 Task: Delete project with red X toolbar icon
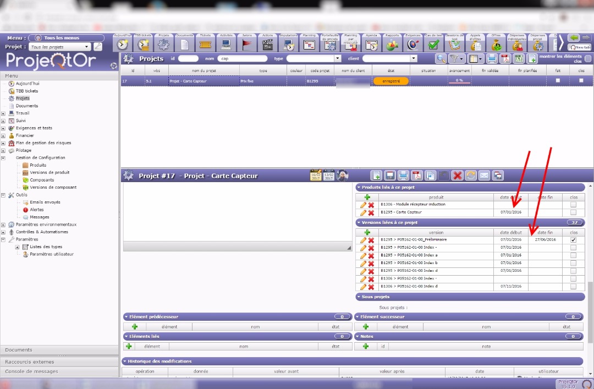tap(457, 176)
